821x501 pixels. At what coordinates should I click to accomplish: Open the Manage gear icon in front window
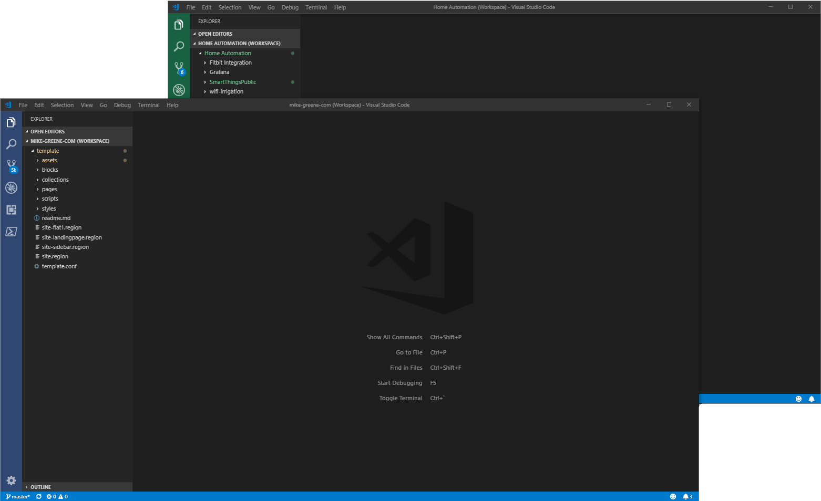pos(11,481)
